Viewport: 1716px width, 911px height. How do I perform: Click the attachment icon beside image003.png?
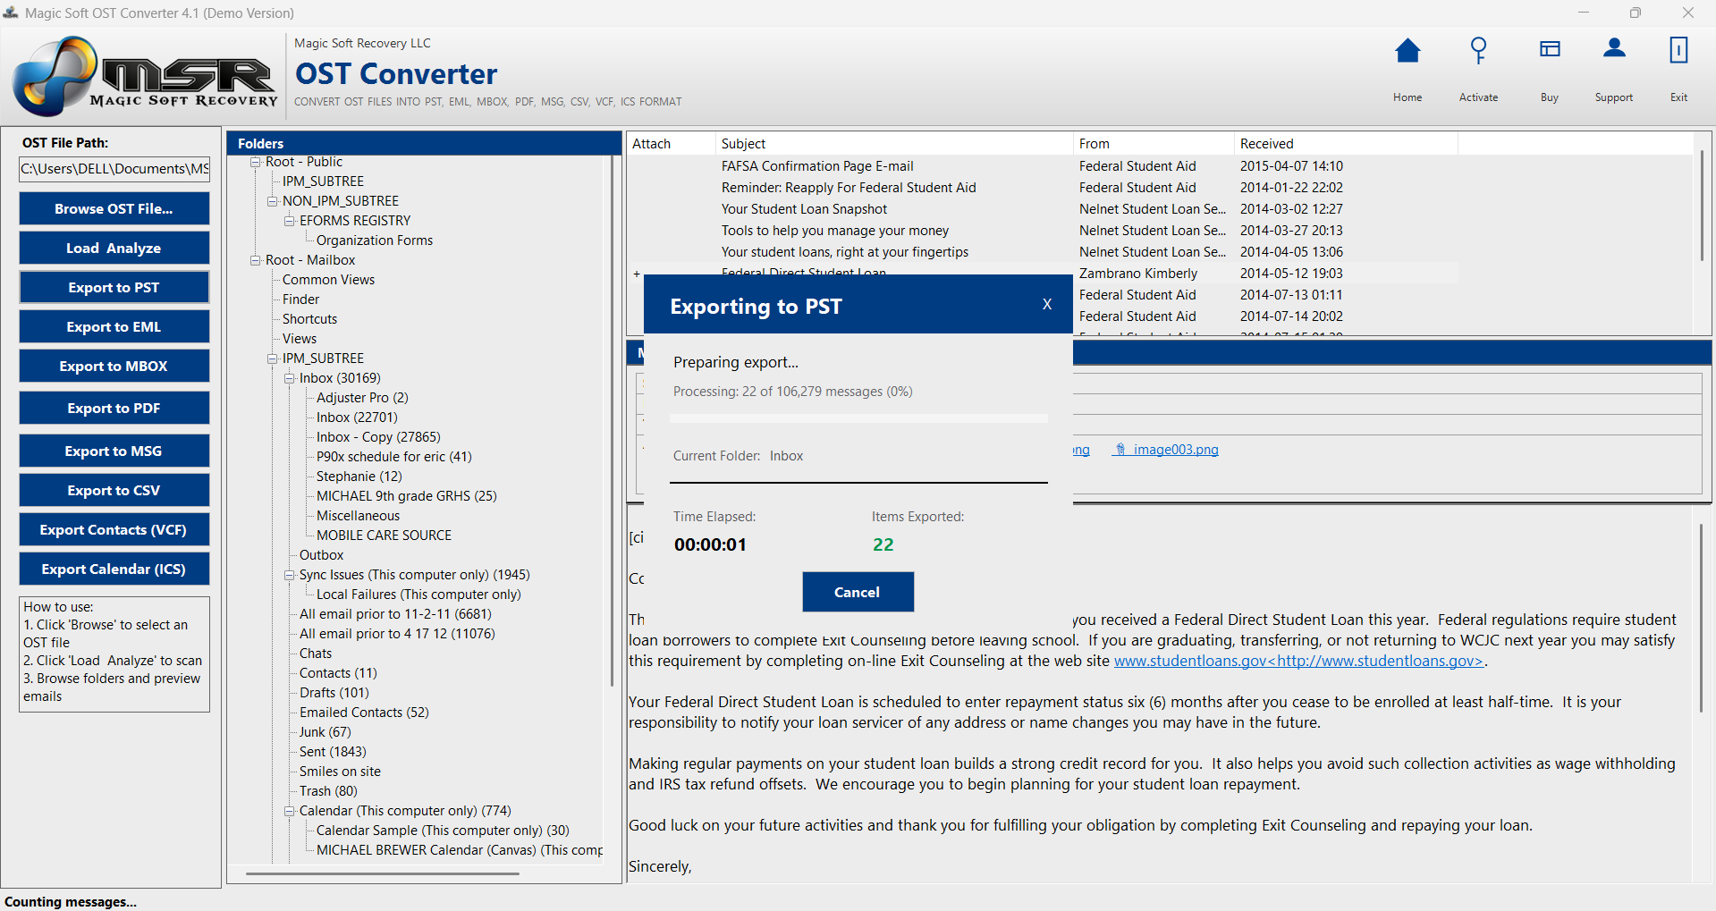(x=1120, y=450)
